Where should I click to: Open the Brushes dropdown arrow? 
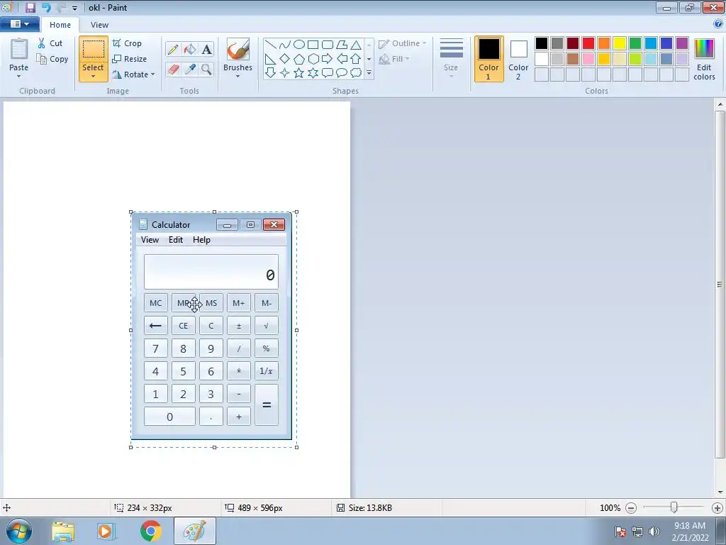point(238,77)
